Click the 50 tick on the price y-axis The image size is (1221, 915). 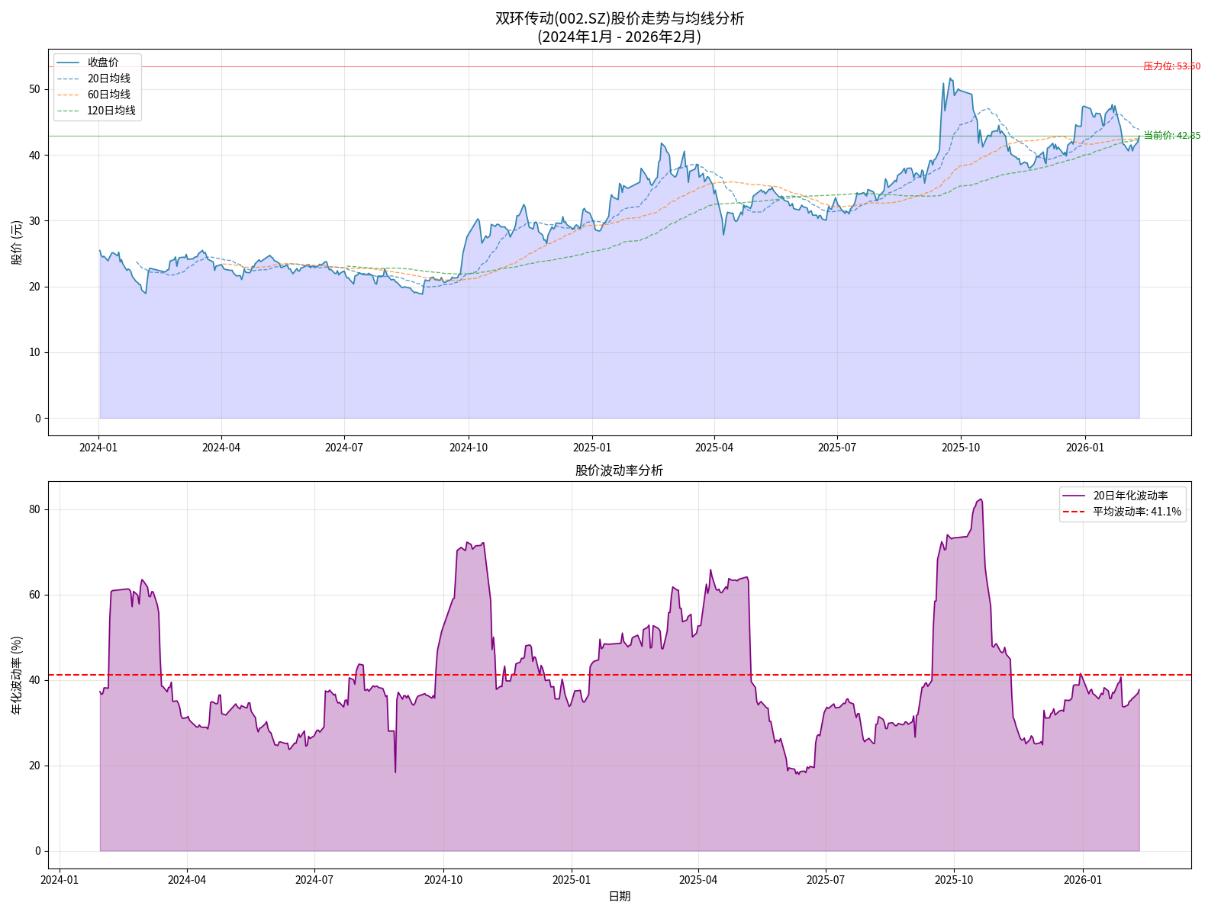pyautogui.click(x=34, y=89)
